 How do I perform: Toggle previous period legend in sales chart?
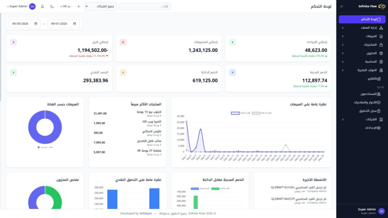261,113
